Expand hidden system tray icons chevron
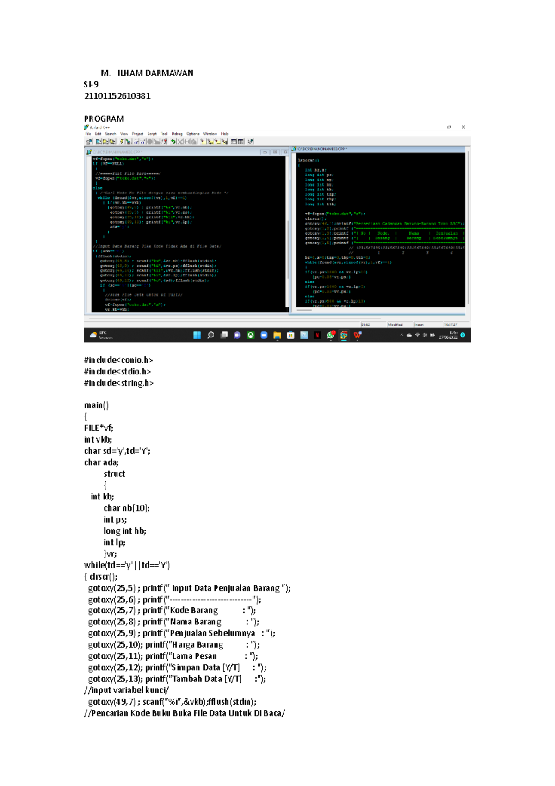Viewport: 555px width, 786px height. click(401, 335)
